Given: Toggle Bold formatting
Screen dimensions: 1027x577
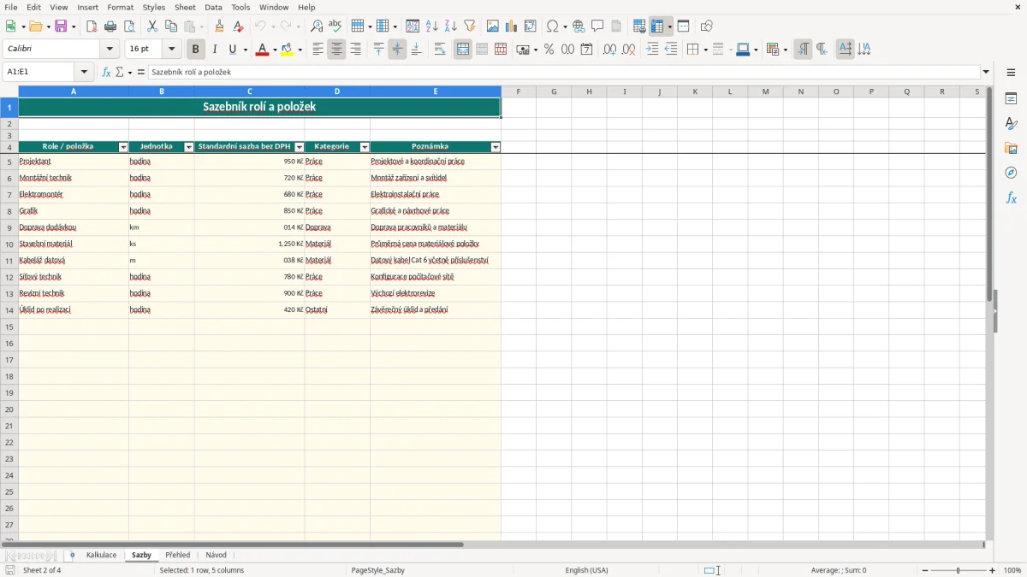Looking at the screenshot, I should click(195, 50).
